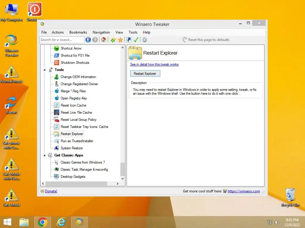This screenshot has height=228, width=305.
Task: Click the Shortcut for PS1 File icon
Action: point(56,56)
